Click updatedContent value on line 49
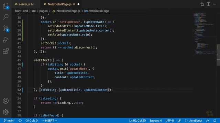220x123 pixels. (82, 77)
